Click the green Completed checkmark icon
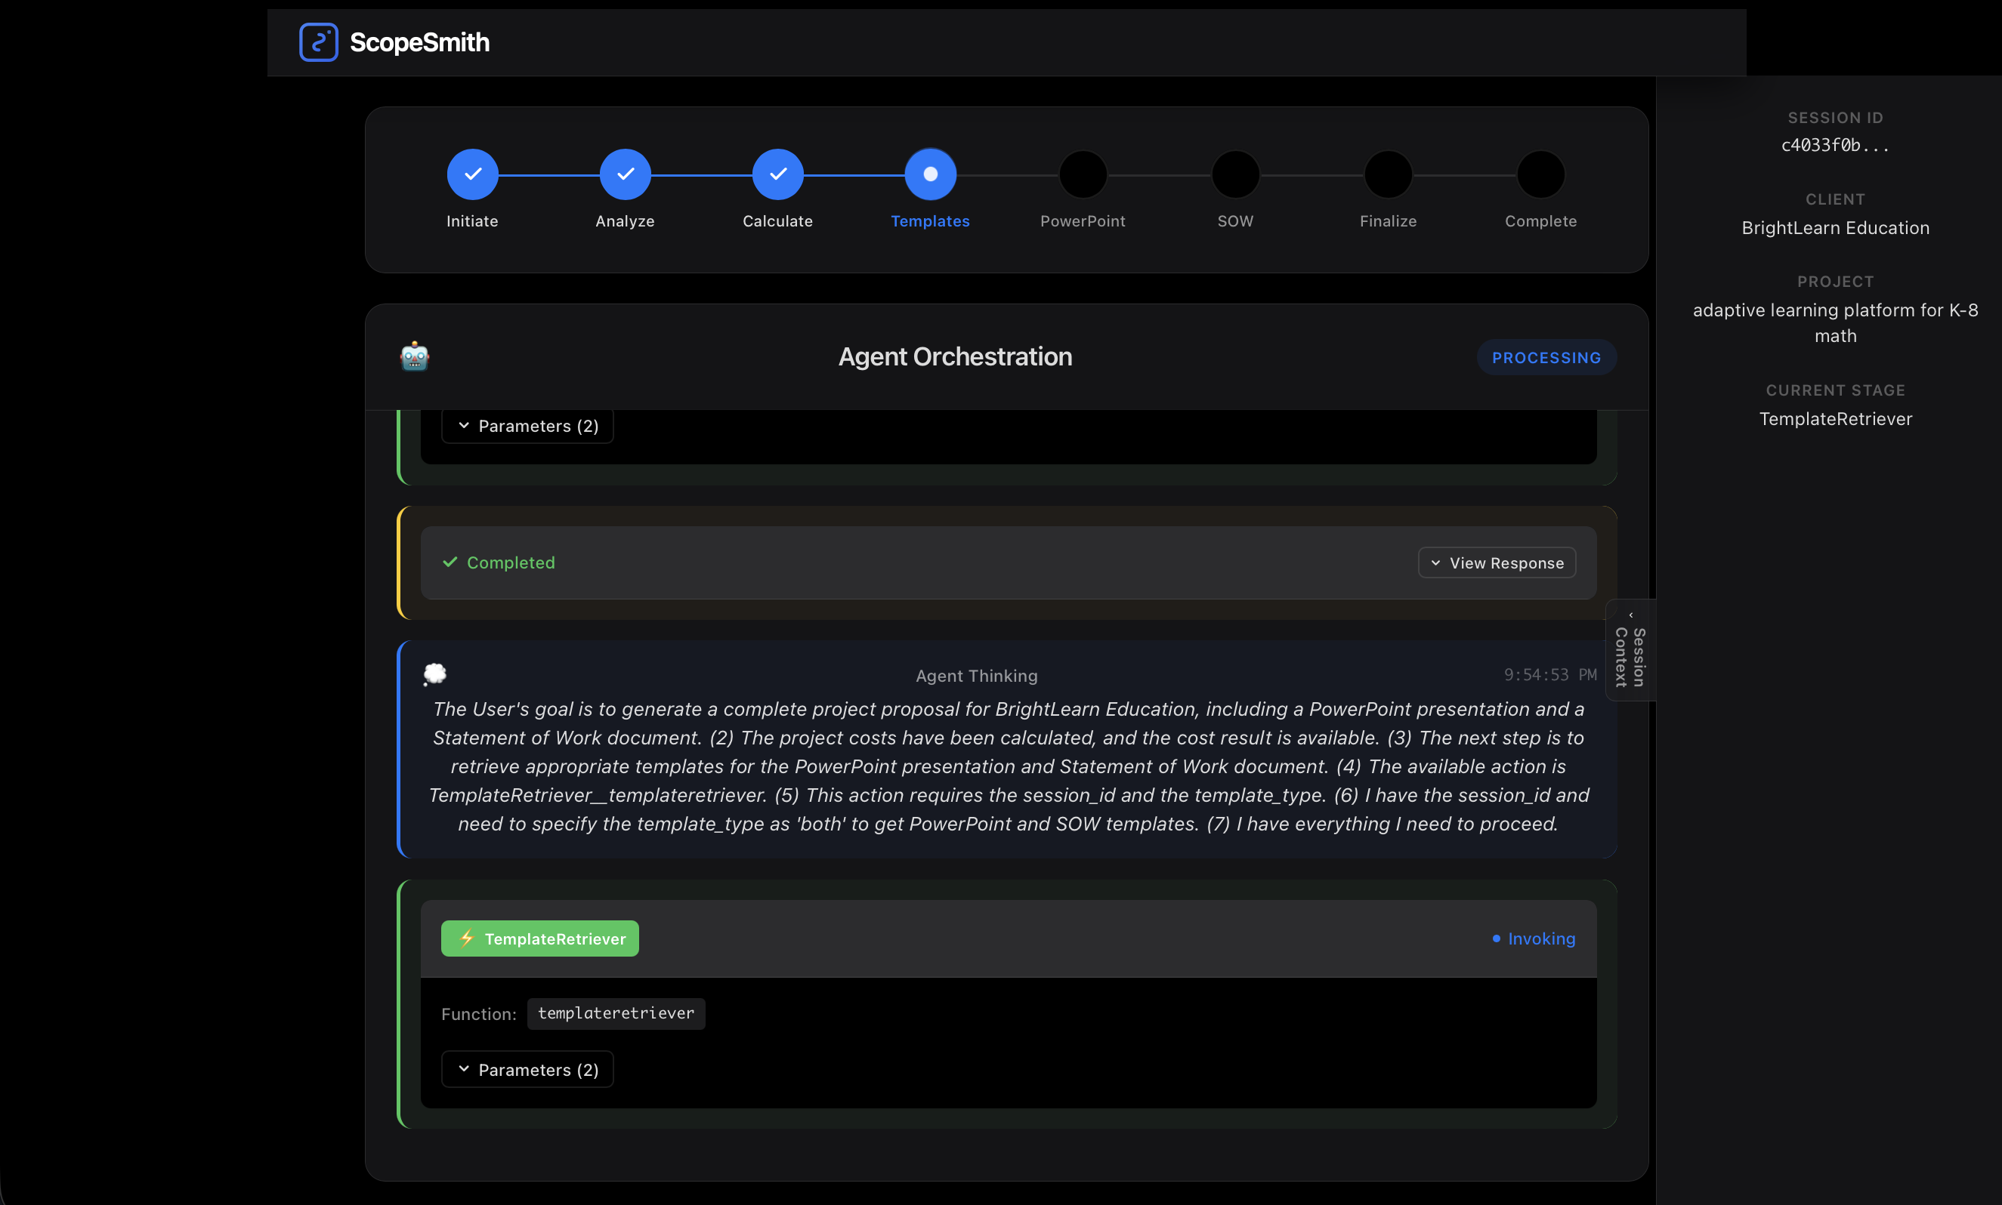2002x1205 pixels. pyautogui.click(x=450, y=562)
